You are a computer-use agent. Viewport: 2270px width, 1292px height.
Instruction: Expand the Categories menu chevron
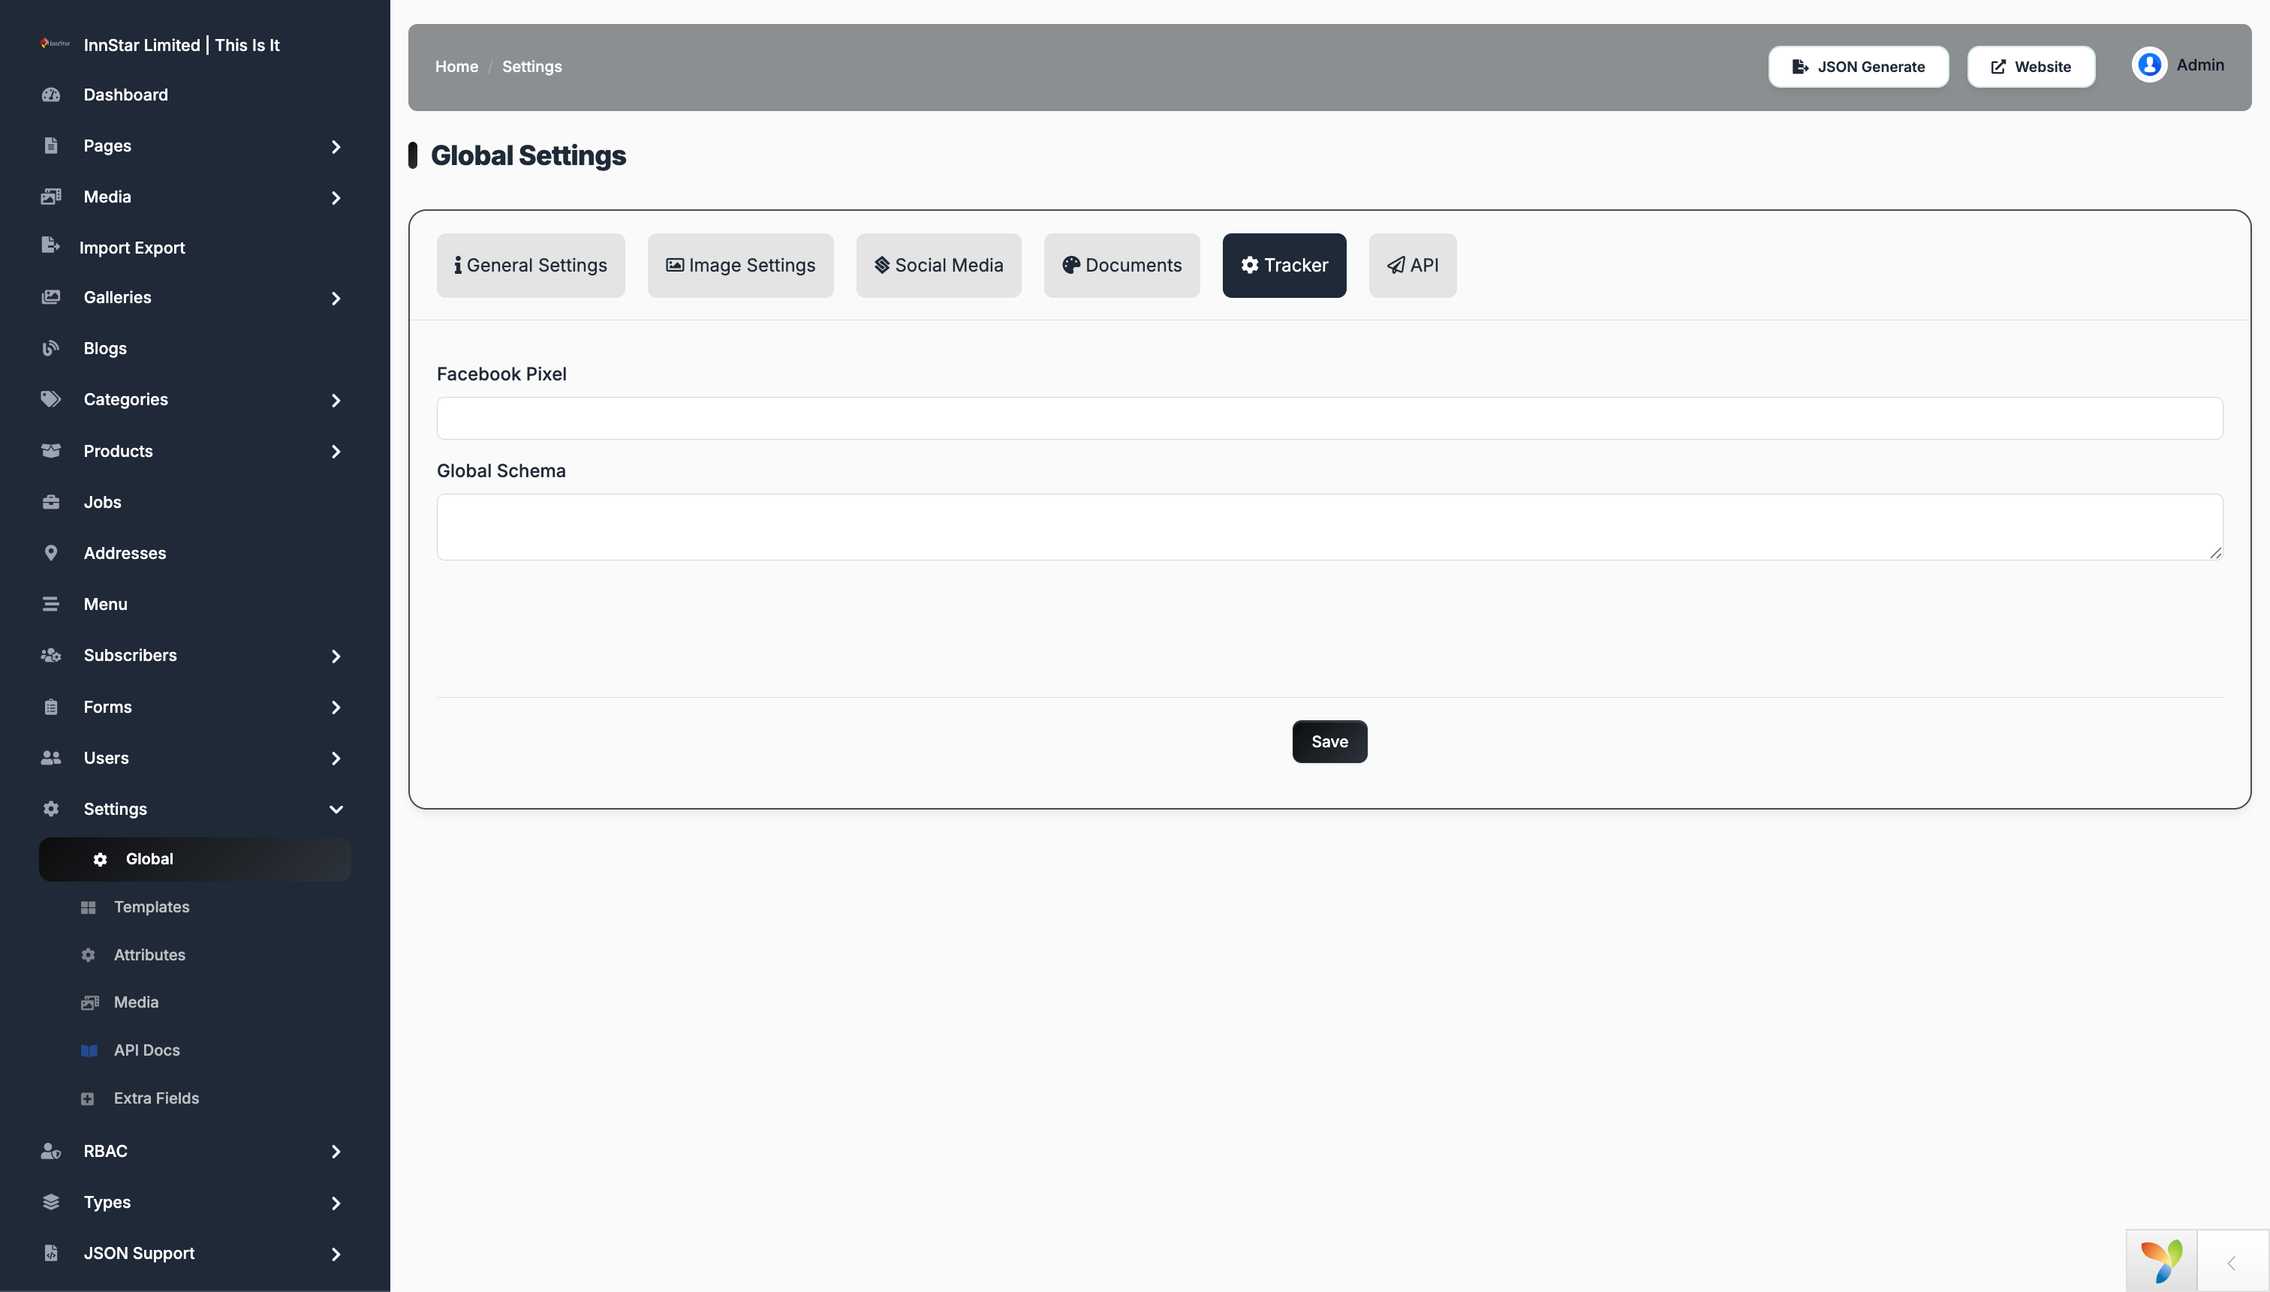coord(336,400)
